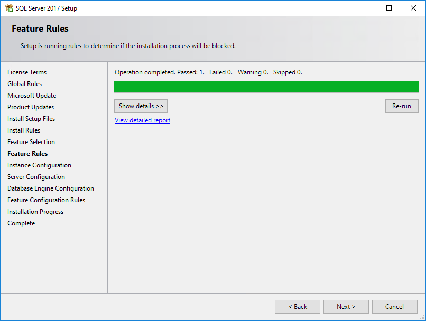Click the SQL Server Setup title bar icon
Image resolution: width=426 pixels, height=321 pixels.
pos(9,8)
